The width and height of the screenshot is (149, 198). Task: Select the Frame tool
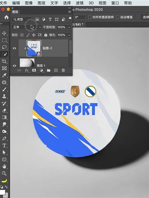[x=4, y=69]
